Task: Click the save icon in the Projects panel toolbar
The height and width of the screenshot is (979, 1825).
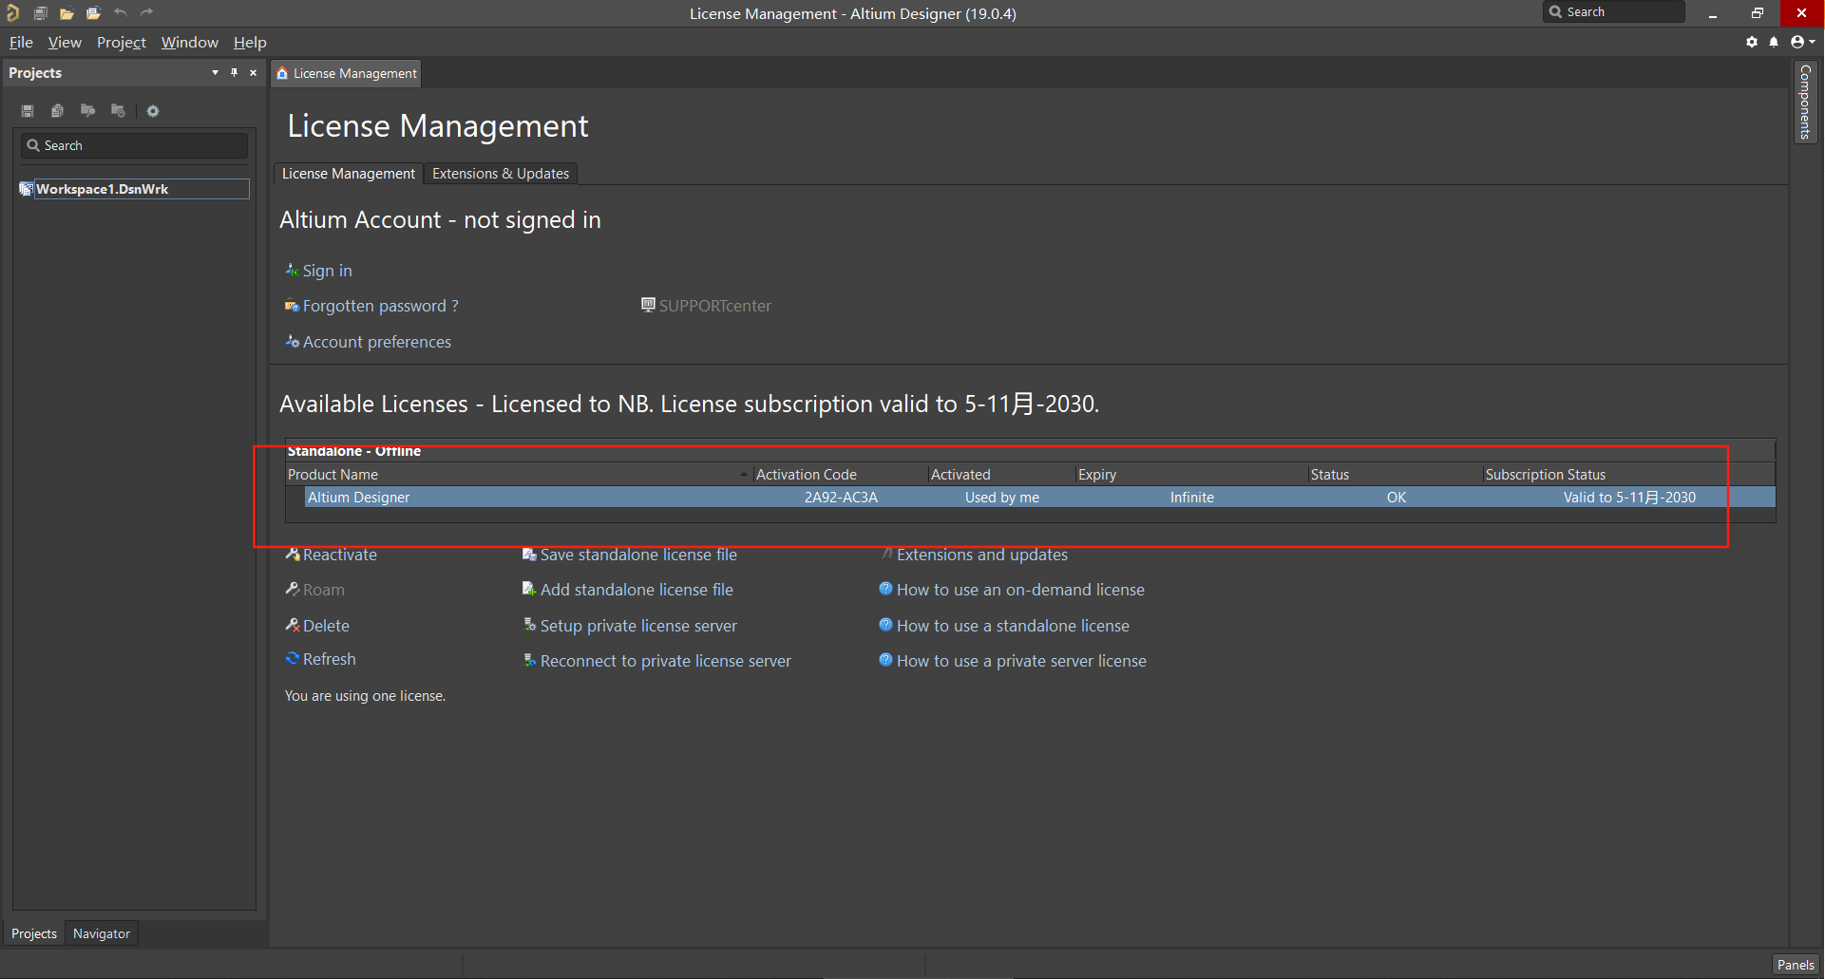Action: tap(28, 111)
